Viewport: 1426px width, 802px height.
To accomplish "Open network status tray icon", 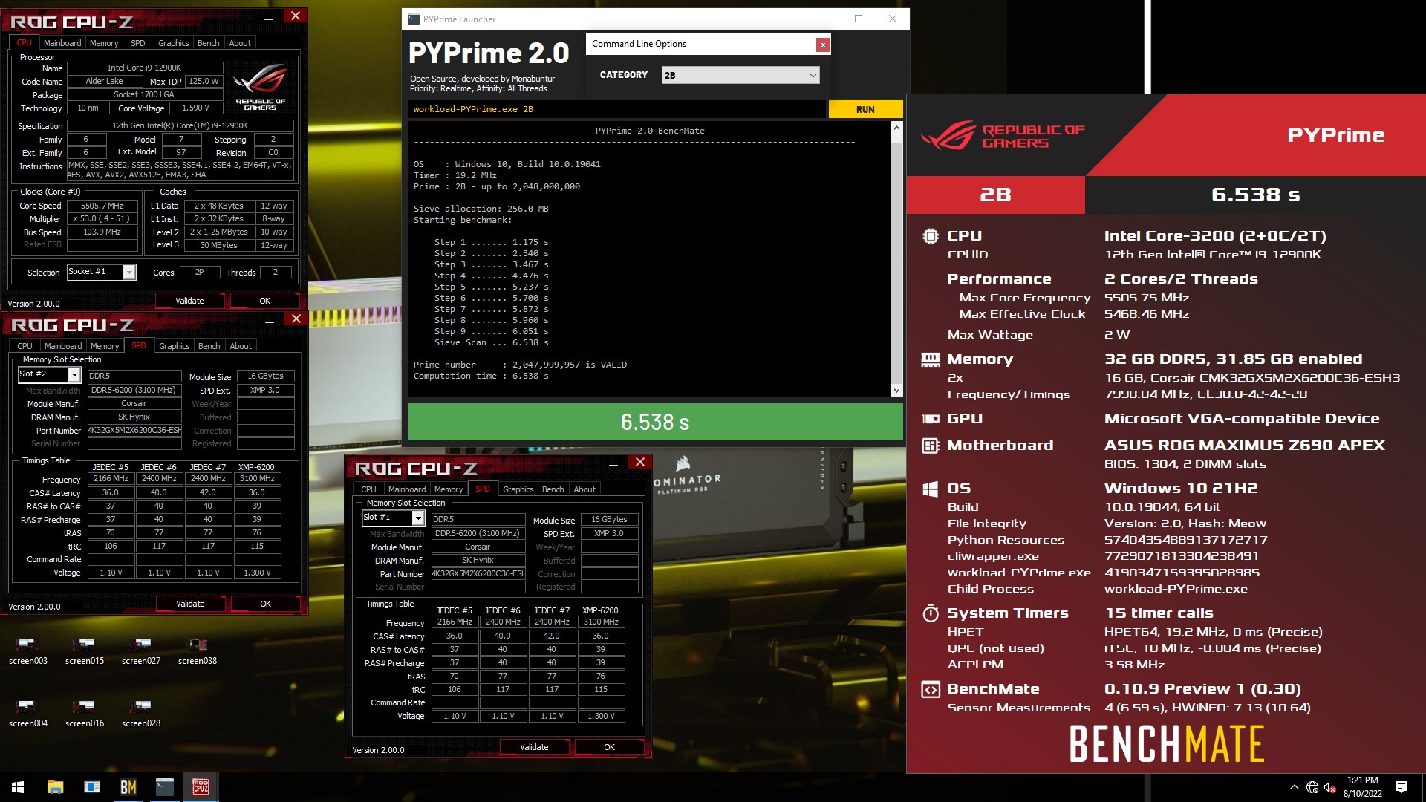I will pos(1312,787).
